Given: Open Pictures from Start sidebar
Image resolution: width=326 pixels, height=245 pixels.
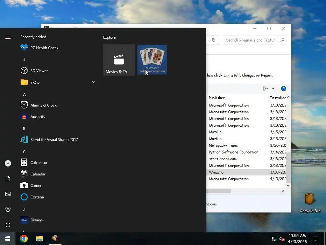Looking at the screenshot, I should [x=8, y=194].
